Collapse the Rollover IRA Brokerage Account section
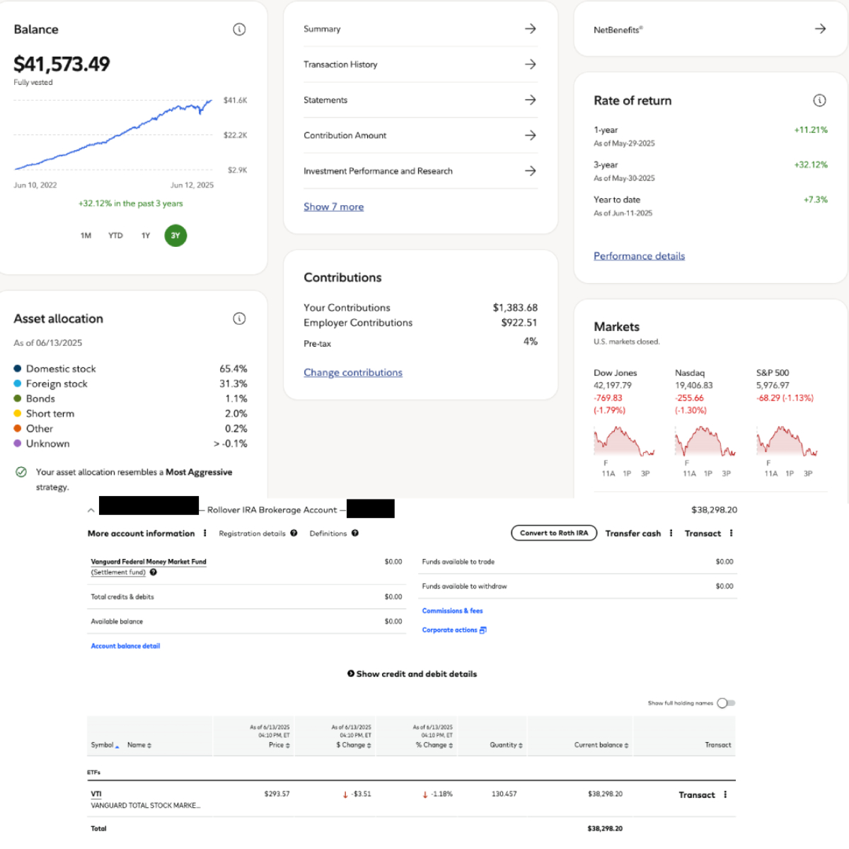Image resolution: width=849 pixels, height=849 pixels. (x=91, y=510)
